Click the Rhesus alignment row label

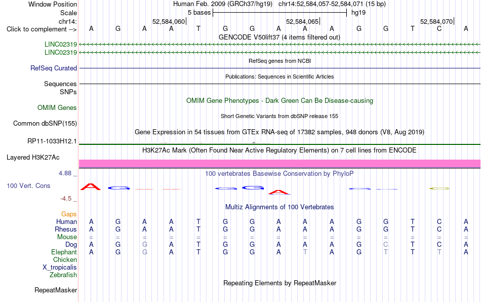click(x=66, y=229)
